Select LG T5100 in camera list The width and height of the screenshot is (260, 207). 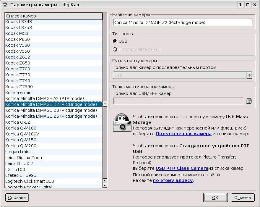(54, 170)
